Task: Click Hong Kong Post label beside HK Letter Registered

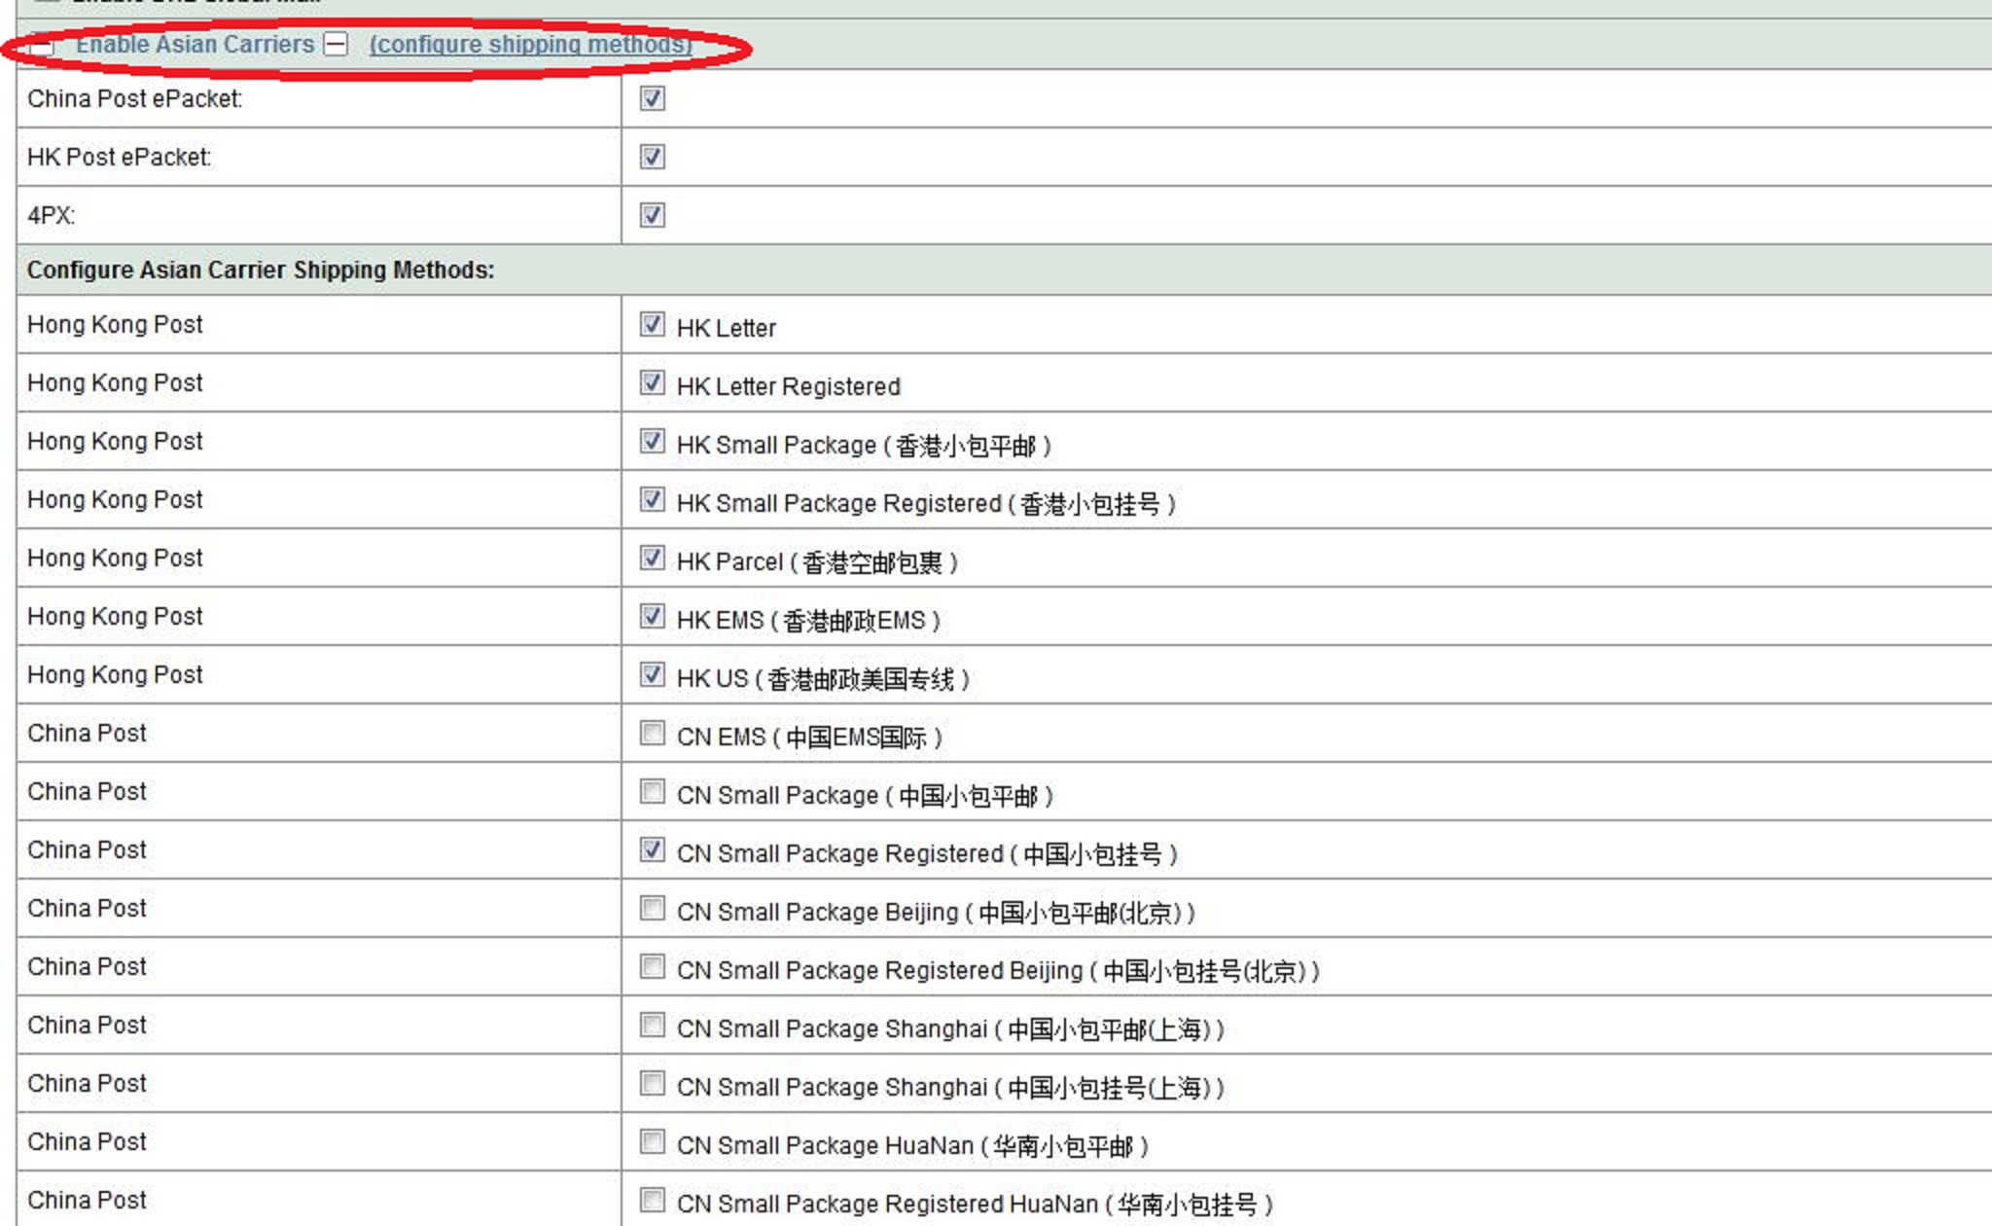Action: tap(115, 382)
